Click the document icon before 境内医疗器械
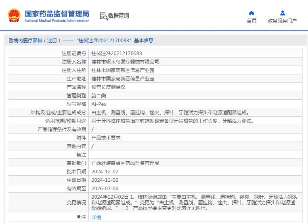 [x=11, y=41]
